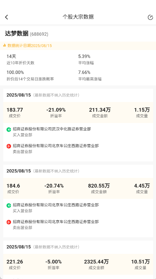Tap the refresh icon at top right

(x=150, y=17)
